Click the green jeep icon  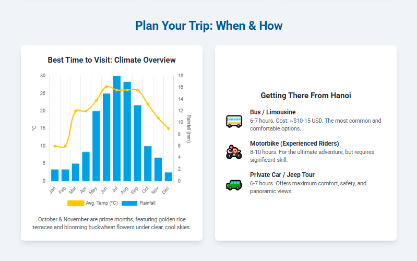tap(234, 185)
